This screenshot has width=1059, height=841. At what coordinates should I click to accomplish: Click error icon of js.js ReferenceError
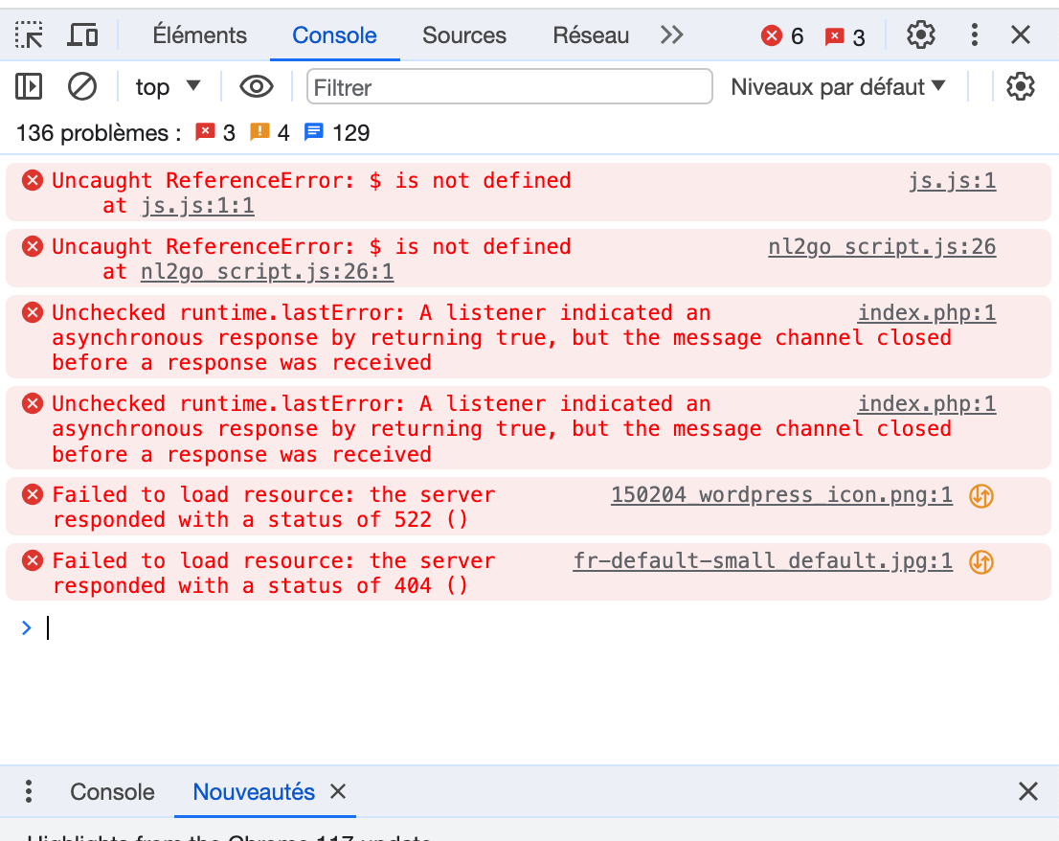tap(32, 180)
